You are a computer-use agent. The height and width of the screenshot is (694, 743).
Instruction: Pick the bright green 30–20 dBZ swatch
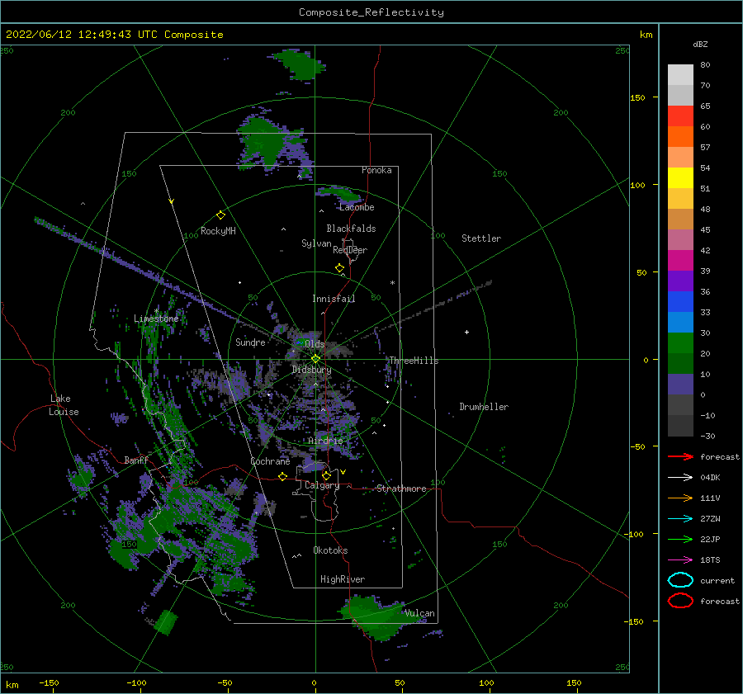pos(680,343)
